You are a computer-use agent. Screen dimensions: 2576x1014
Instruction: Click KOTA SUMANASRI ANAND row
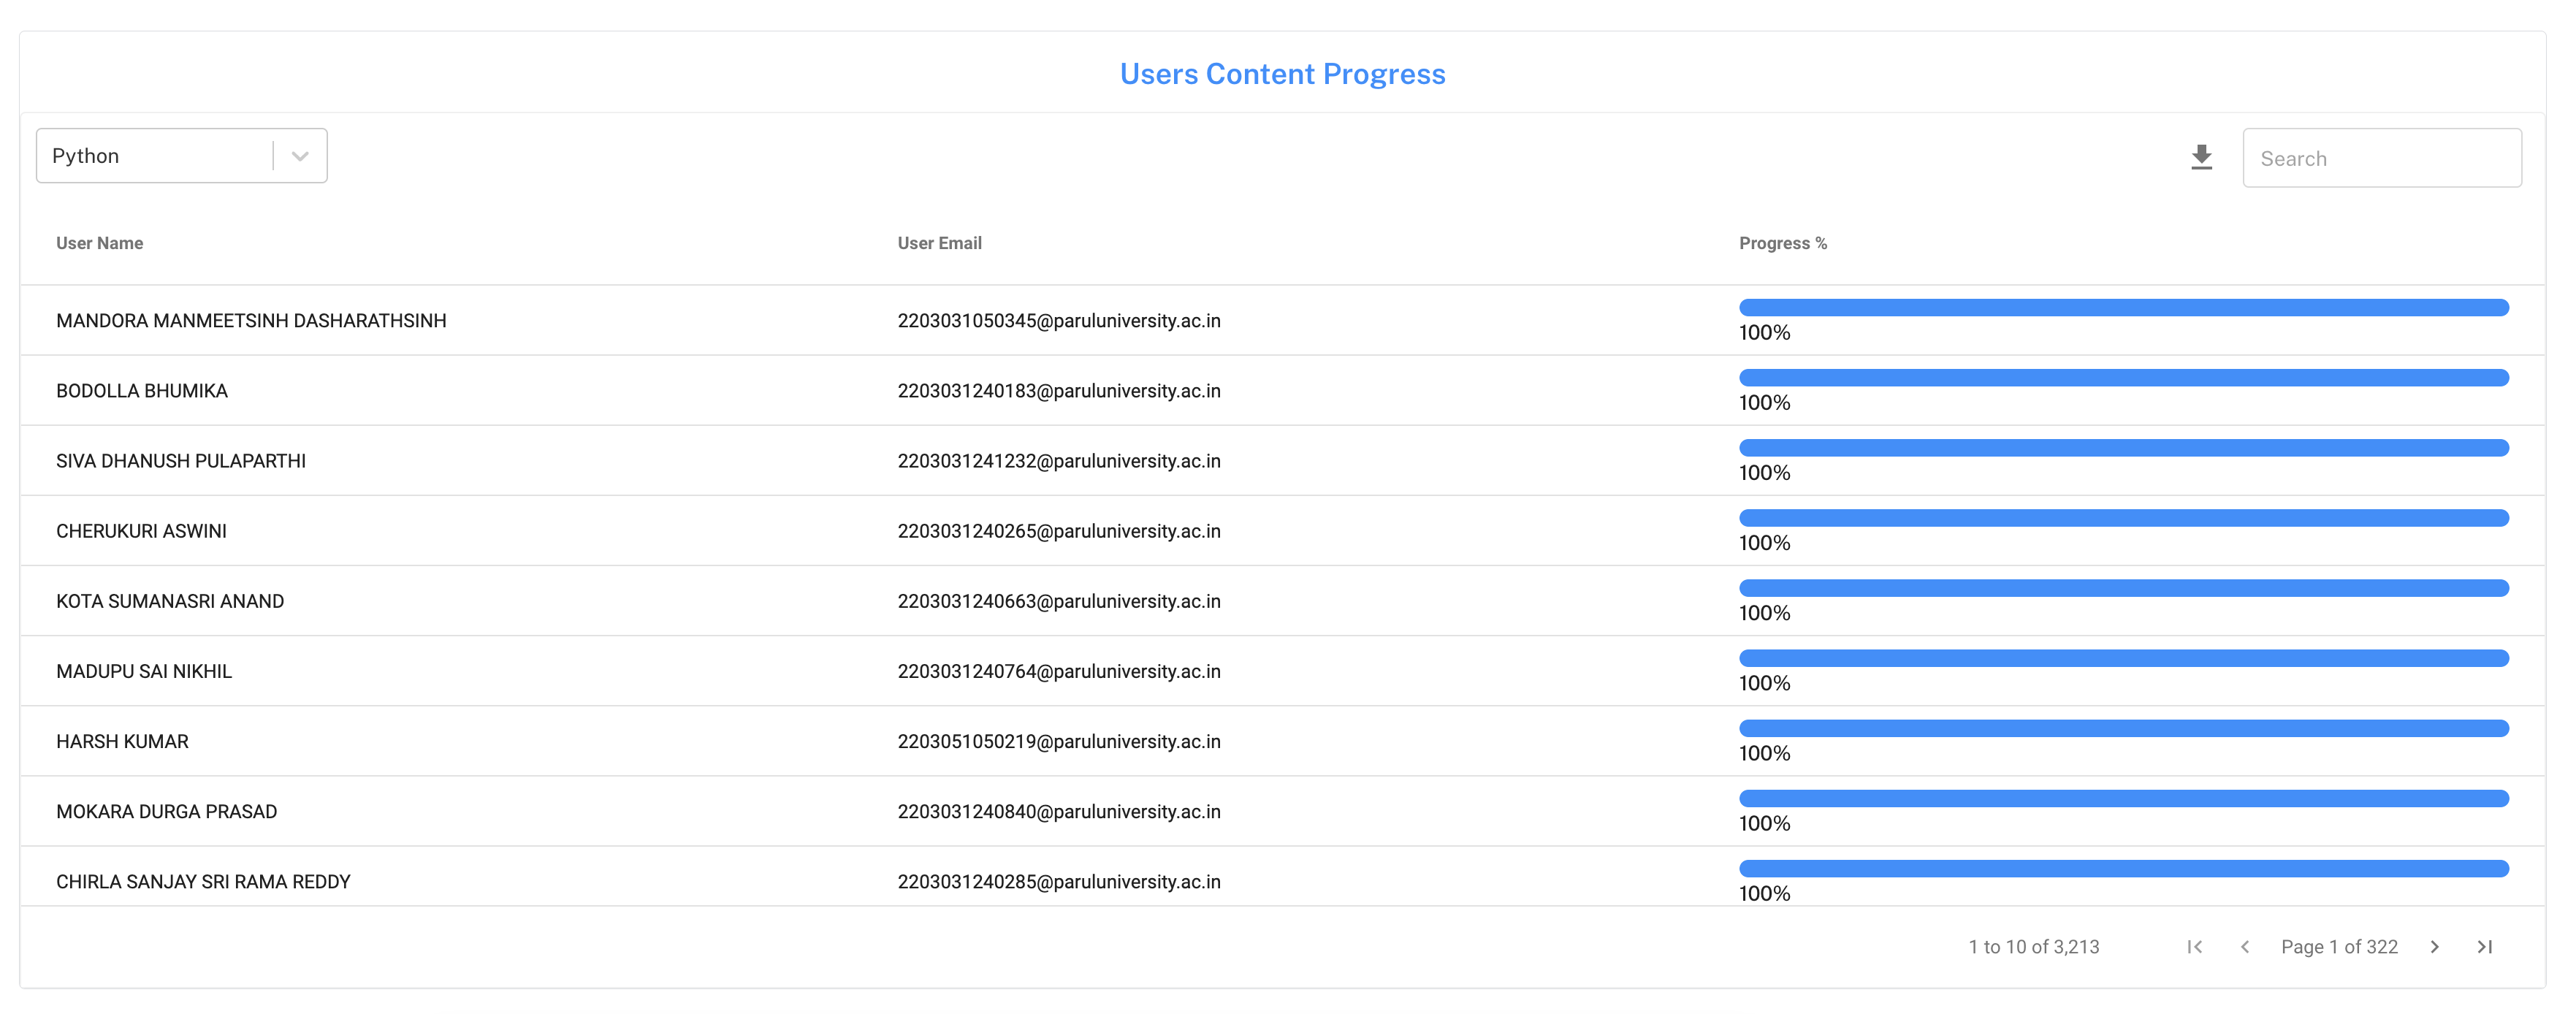tap(170, 601)
